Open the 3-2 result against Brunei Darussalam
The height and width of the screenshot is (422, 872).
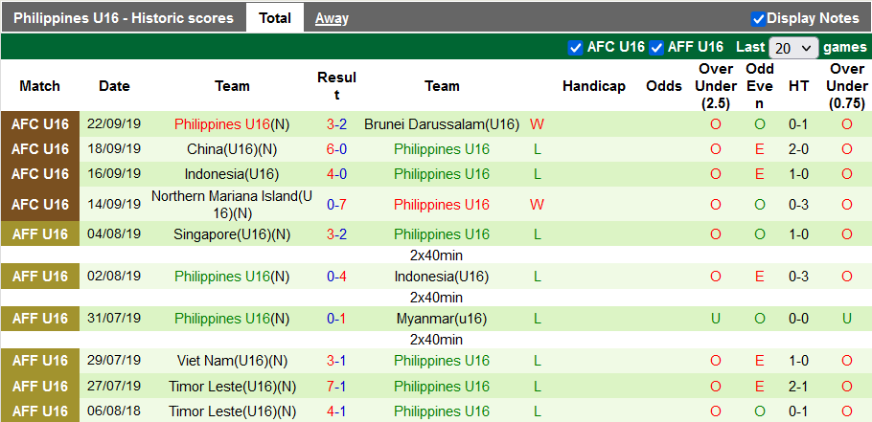[x=336, y=124]
